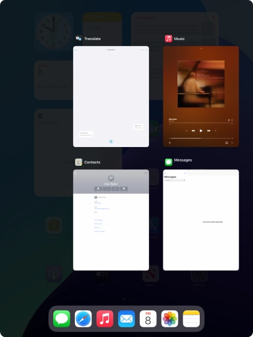Viewport: 253px width, 337px height.
Task: Open Music app icon in dock
Action: (105, 318)
